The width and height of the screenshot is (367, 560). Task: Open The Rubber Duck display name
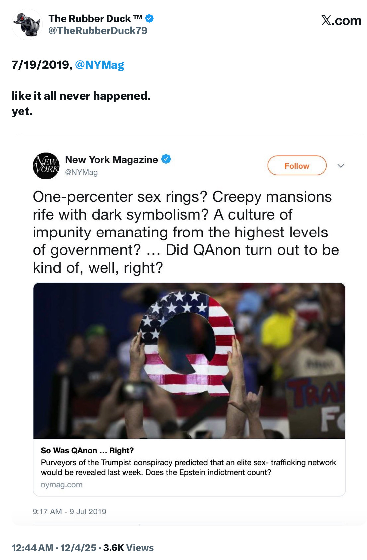95,19
